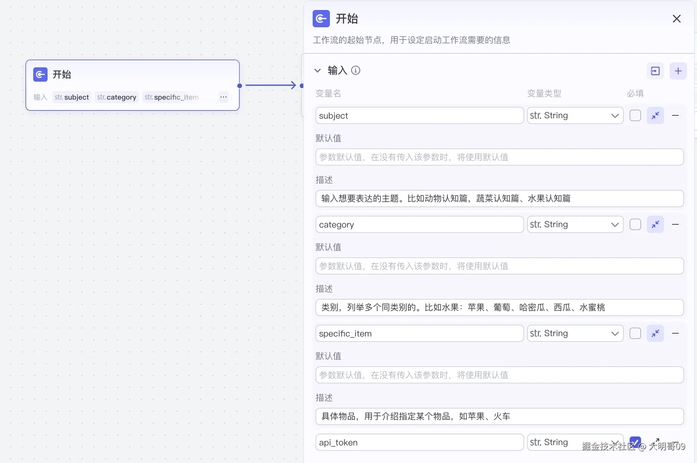Remove specific_item variable with minus icon
697x463 pixels.
coord(675,333)
